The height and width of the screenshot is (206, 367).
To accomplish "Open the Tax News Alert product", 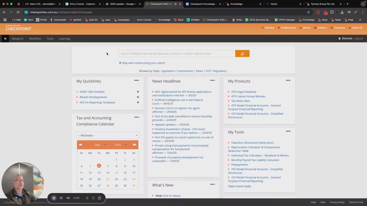I will (x=241, y=101).
